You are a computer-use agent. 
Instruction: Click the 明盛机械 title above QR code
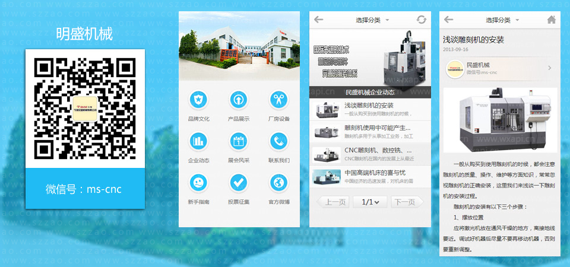(85, 34)
